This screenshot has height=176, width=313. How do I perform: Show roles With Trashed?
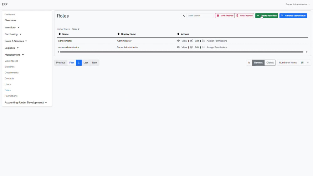(225, 16)
